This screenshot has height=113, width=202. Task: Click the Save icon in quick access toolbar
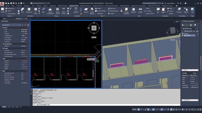click(x=11, y=3)
